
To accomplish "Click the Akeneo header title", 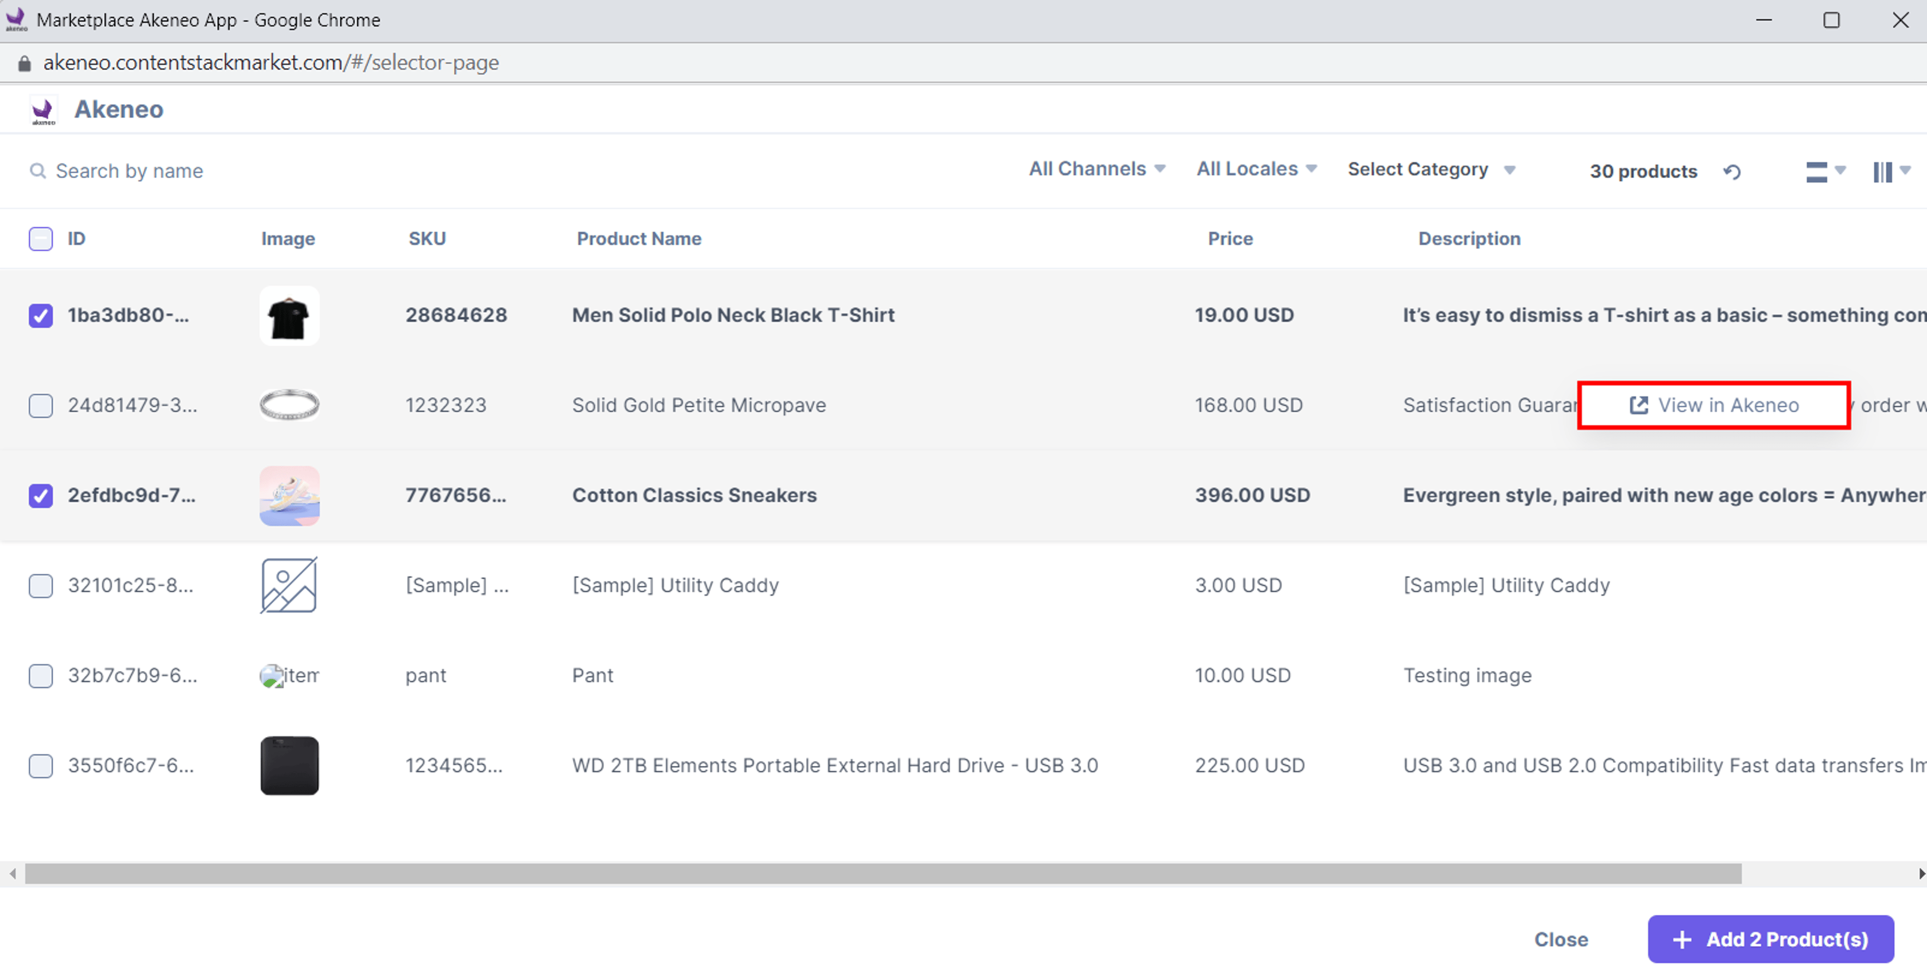I will 119,110.
